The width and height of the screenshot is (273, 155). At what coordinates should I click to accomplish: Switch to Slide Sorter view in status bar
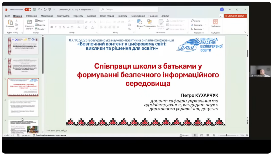[x=201, y=135]
